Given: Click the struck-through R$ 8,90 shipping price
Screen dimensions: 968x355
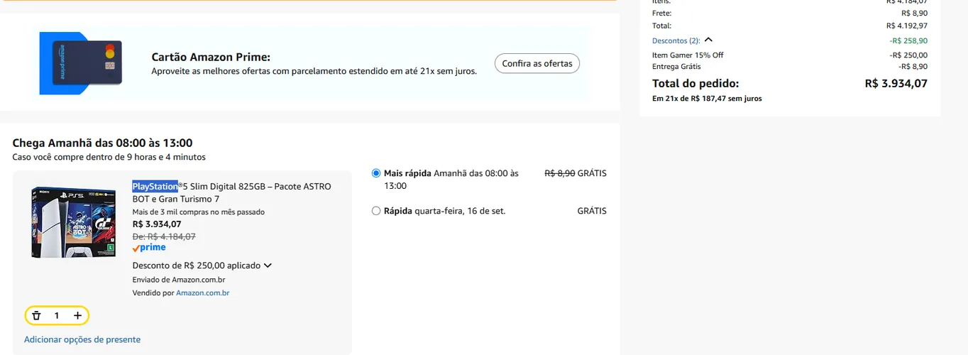Looking at the screenshot, I should (559, 173).
